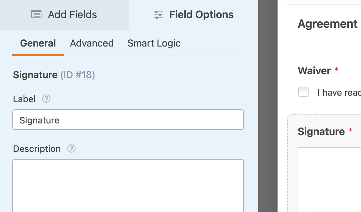
Task: Click the Add Fields list icon
Action: [36, 15]
